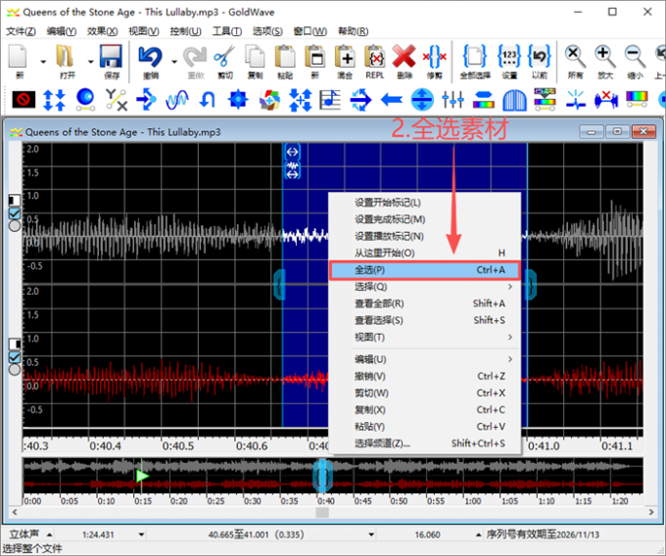The image size is (666, 556).
Task: Select the upper channel round radio button
Action: pyautogui.click(x=15, y=226)
